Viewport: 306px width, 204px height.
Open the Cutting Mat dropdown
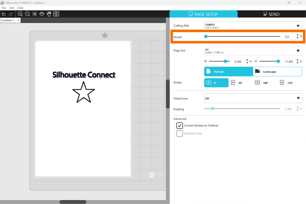253,26
